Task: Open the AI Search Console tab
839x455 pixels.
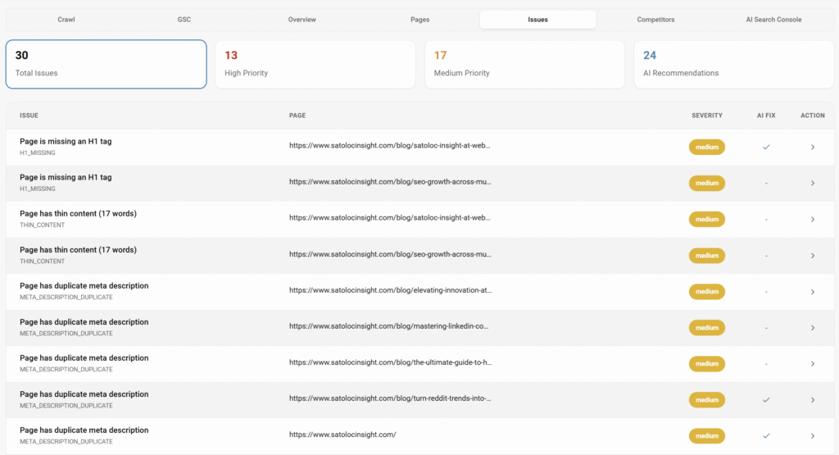Action: pyautogui.click(x=774, y=20)
